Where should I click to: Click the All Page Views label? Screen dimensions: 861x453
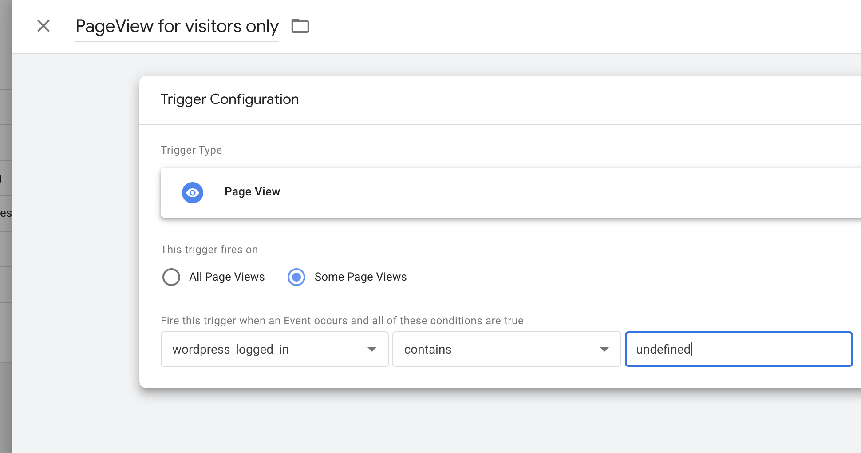click(x=227, y=277)
